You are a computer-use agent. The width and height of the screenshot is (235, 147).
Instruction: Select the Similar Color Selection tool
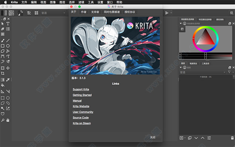[8, 108]
